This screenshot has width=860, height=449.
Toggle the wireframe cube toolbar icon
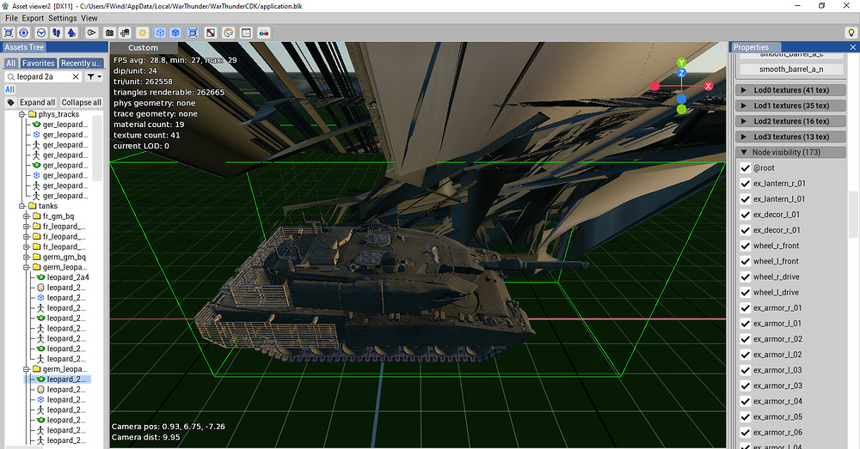click(160, 33)
